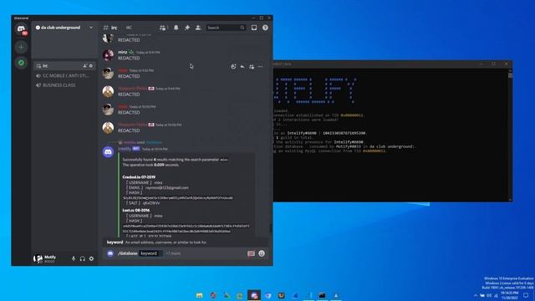Click the Cracked.io 07-2019 result heading

(139, 176)
